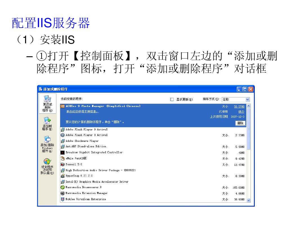The width and height of the screenshot is (304, 228).
Task: Select the eMule VeryCD entry
Action: point(153,158)
